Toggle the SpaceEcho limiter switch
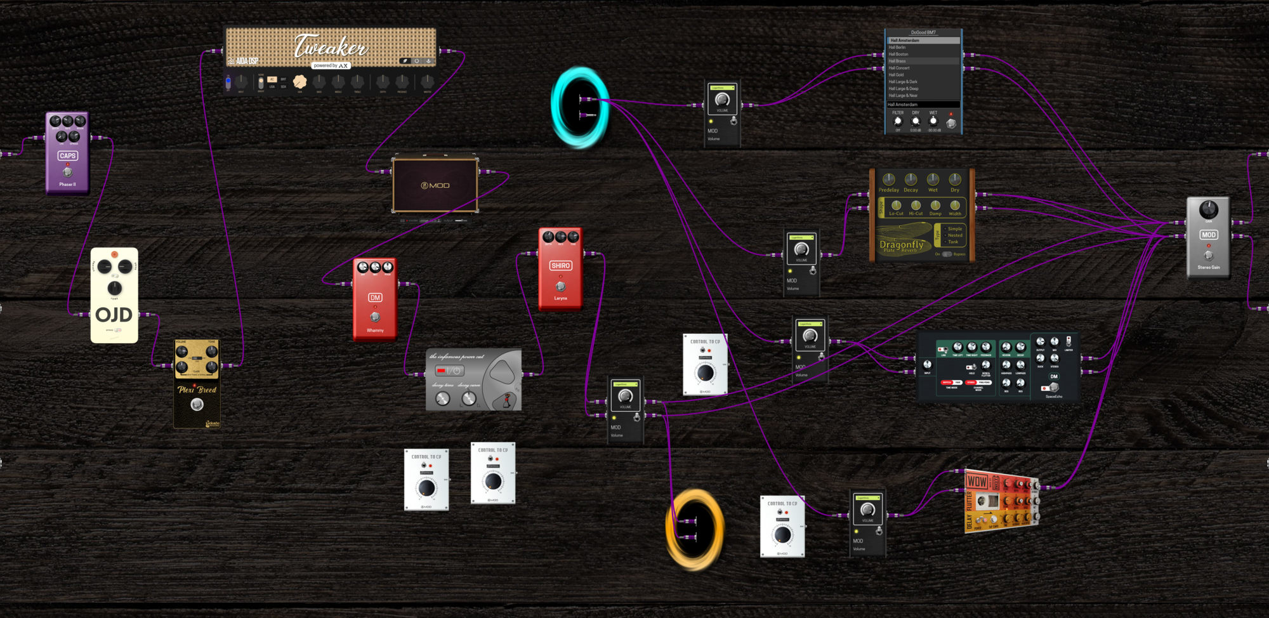The height and width of the screenshot is (618, 1269). pyautogui.click(x=1068, y=341)
